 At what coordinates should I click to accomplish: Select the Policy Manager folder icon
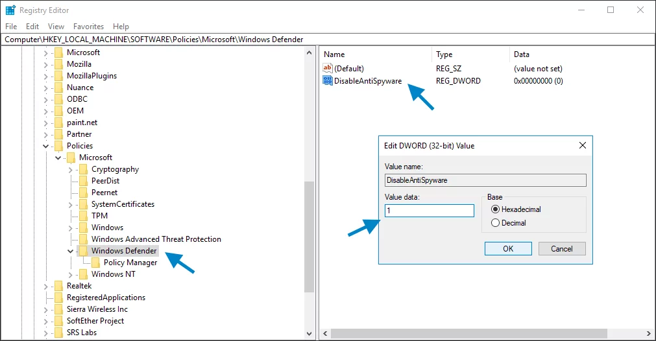coord(95,263)
